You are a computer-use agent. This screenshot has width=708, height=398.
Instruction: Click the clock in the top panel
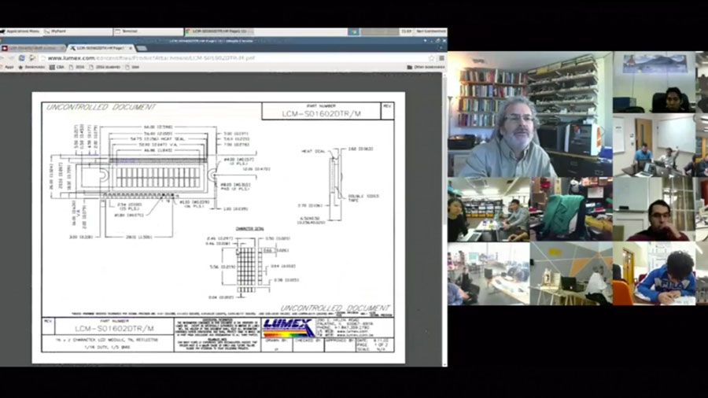(x=406, y=31)
